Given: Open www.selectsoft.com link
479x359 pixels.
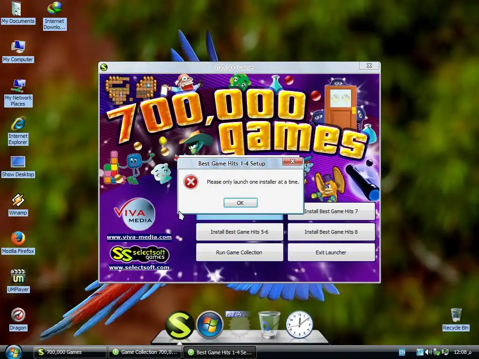Looking at the screenshot, I should click(x=139, y=267).
